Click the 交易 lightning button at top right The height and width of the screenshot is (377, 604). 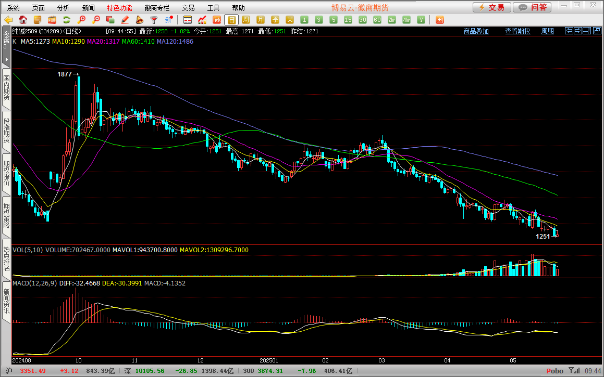point(492,7)
